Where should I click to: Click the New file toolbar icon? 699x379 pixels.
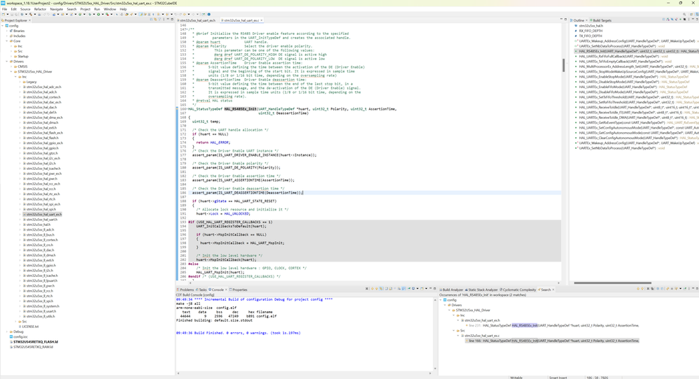click(x=3, y=14)
